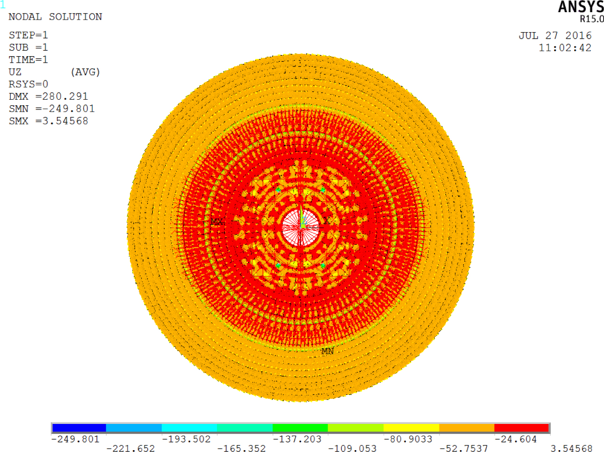Click the MX maximum marker on the plot
604x452 pixels.
216,221
